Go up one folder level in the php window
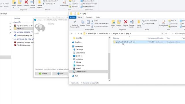This screenshot has width=185, height=104. coord(81,34)
